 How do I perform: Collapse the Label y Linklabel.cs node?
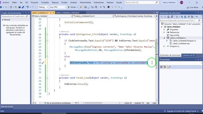pyautogui.click(x=164, y=38)
